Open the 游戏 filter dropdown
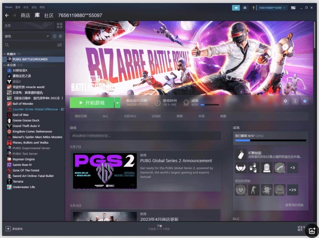The height and width of the screenshot is (238, 319). [27, 36]
